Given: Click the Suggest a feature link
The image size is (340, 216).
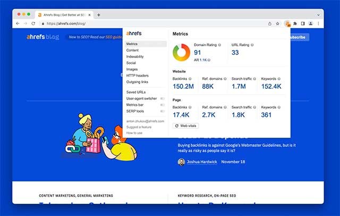Looking at the screenshot, I should [x=139, y=127].
